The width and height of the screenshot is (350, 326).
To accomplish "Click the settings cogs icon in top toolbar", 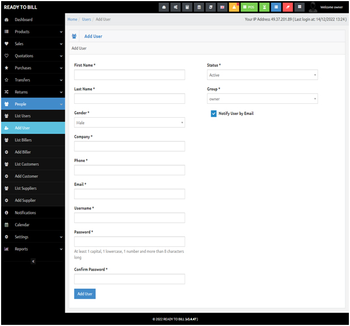I will tap(176, 7).
